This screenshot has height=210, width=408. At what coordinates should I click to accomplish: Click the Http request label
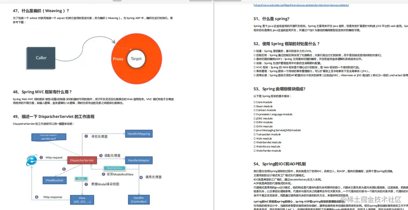tap(54, 157)
